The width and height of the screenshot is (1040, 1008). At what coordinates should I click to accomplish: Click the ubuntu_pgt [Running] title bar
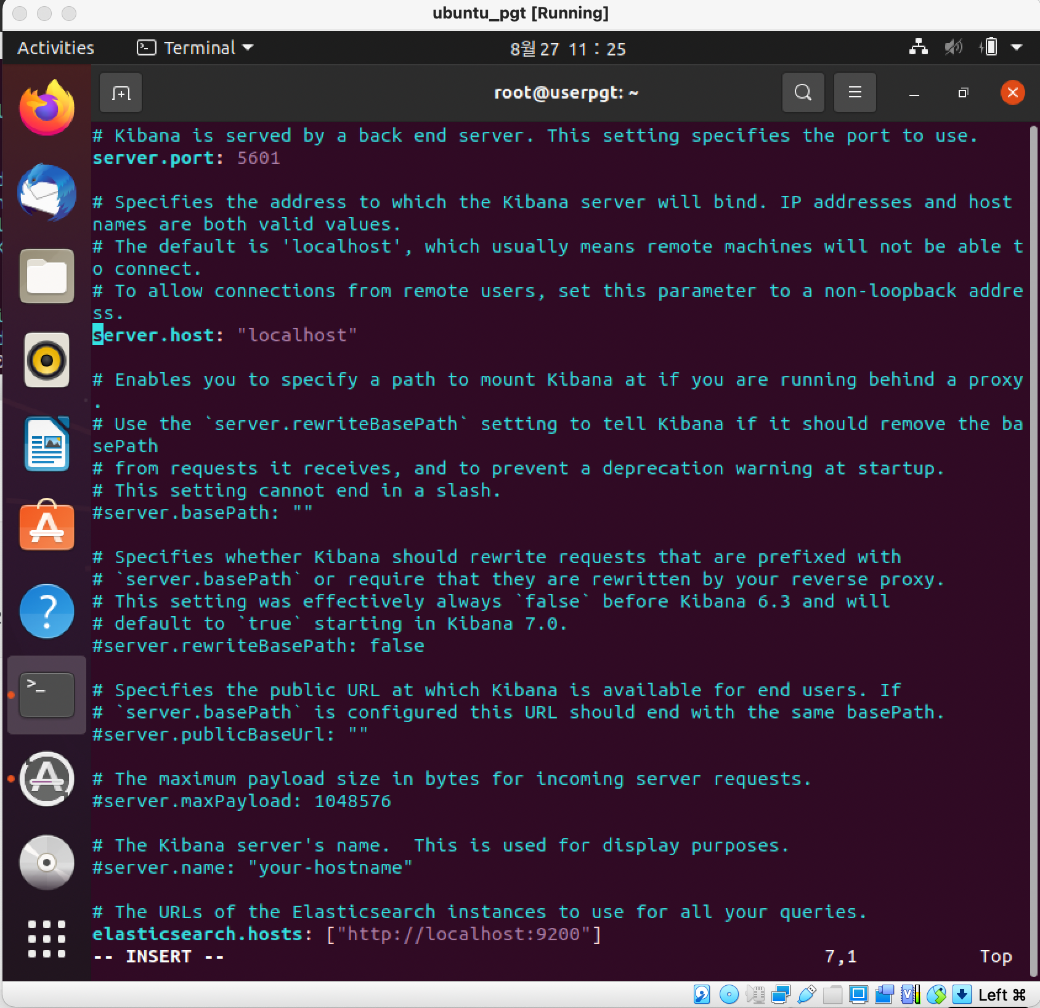[521, 13]
